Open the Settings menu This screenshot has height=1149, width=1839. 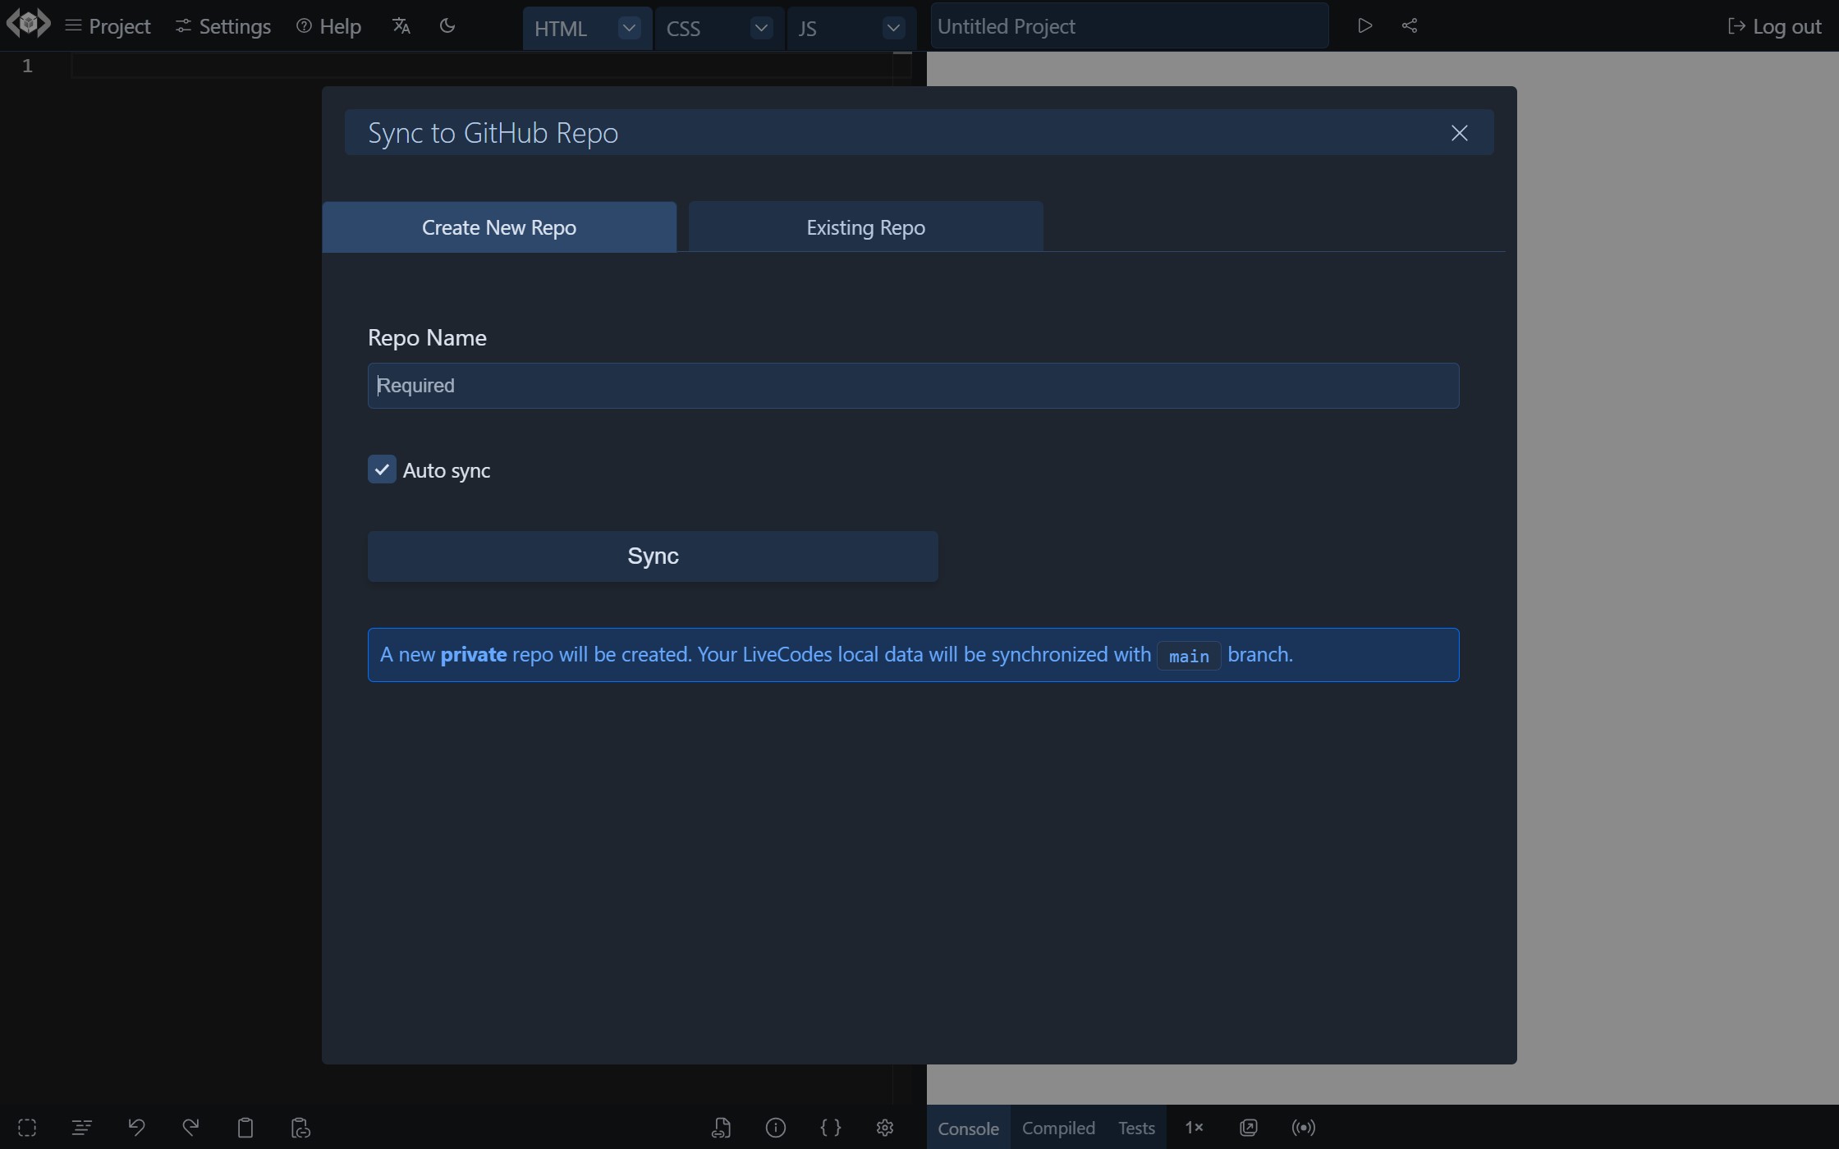222,25
